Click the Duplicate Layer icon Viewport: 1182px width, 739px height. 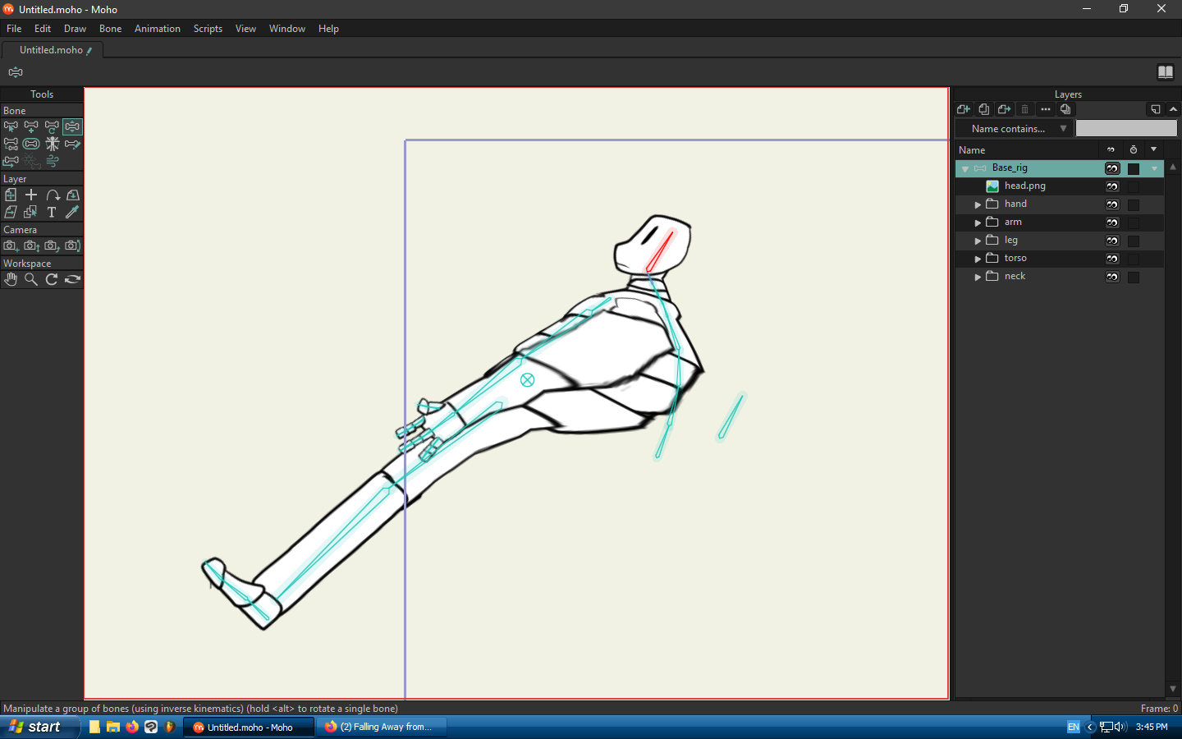pos(984,109)
